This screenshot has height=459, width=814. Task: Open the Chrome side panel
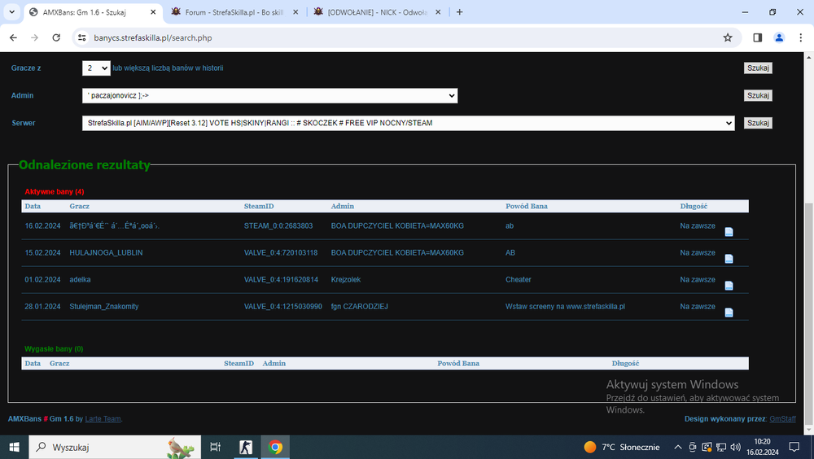point(757,37)
